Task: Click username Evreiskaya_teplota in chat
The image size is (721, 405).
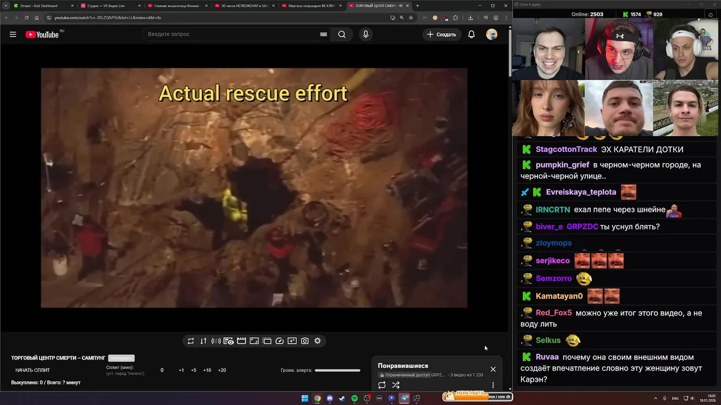Action: [x=581, y=192]
